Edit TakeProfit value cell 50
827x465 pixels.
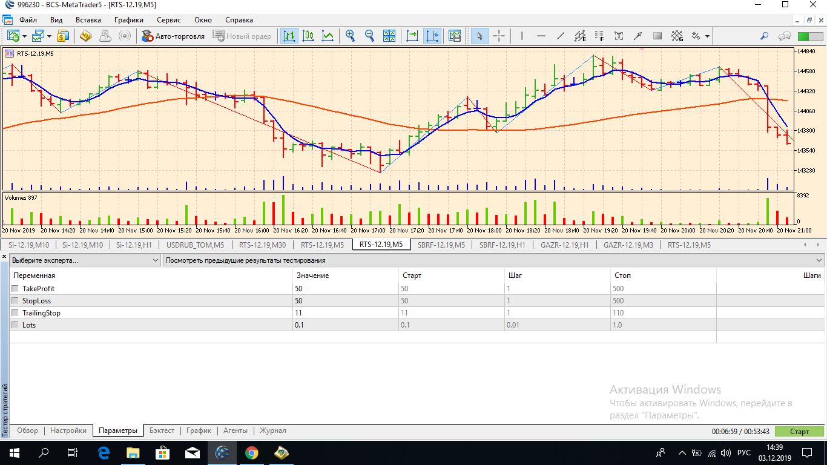point(346,289)
